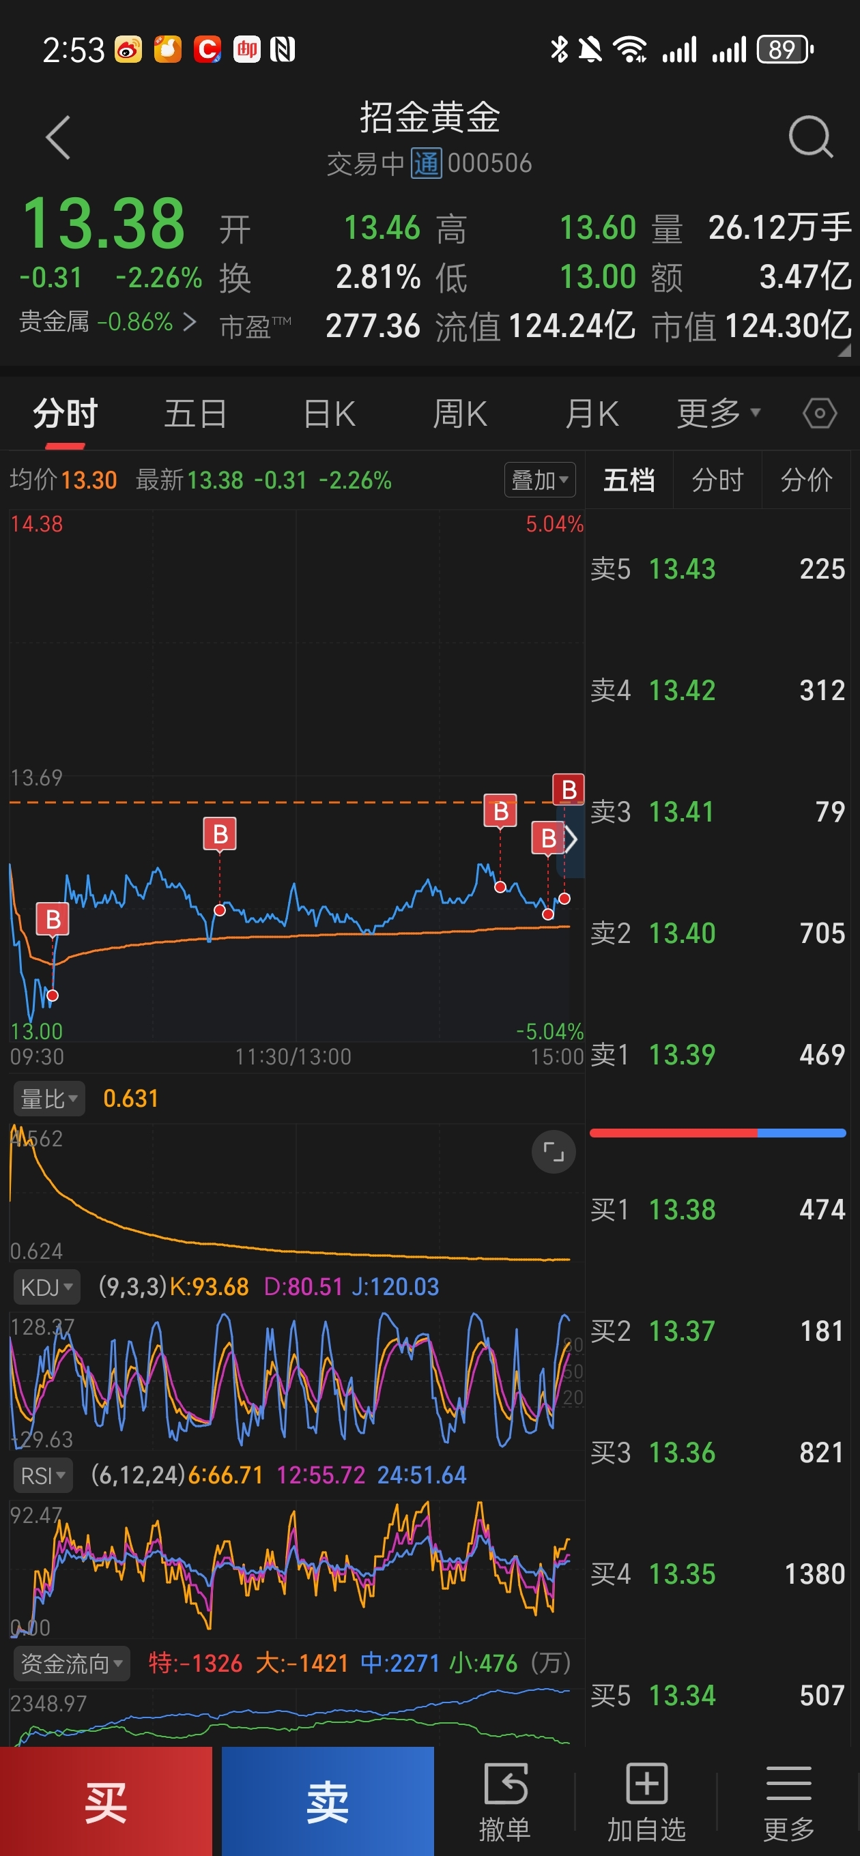Tap the 流值 124.24亿 value
Image resolution: width=860 pixels, height=1856 pixels.
point(572,326)
